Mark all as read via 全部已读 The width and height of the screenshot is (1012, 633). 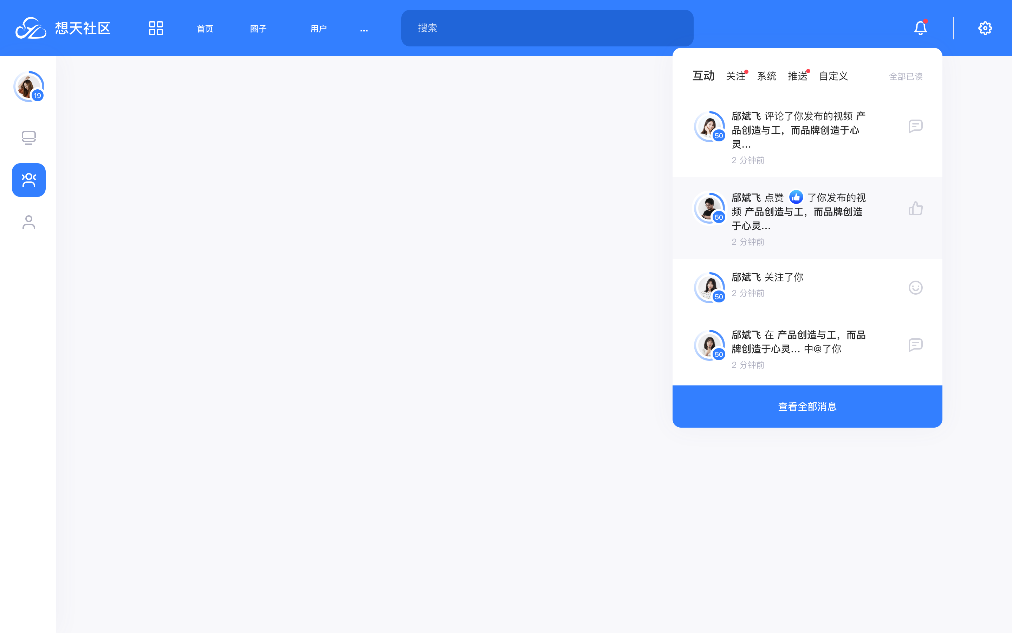(906, 77)
